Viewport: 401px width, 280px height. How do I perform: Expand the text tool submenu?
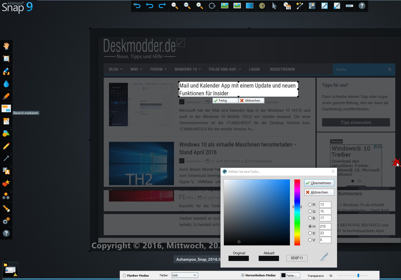coord(11,166)
